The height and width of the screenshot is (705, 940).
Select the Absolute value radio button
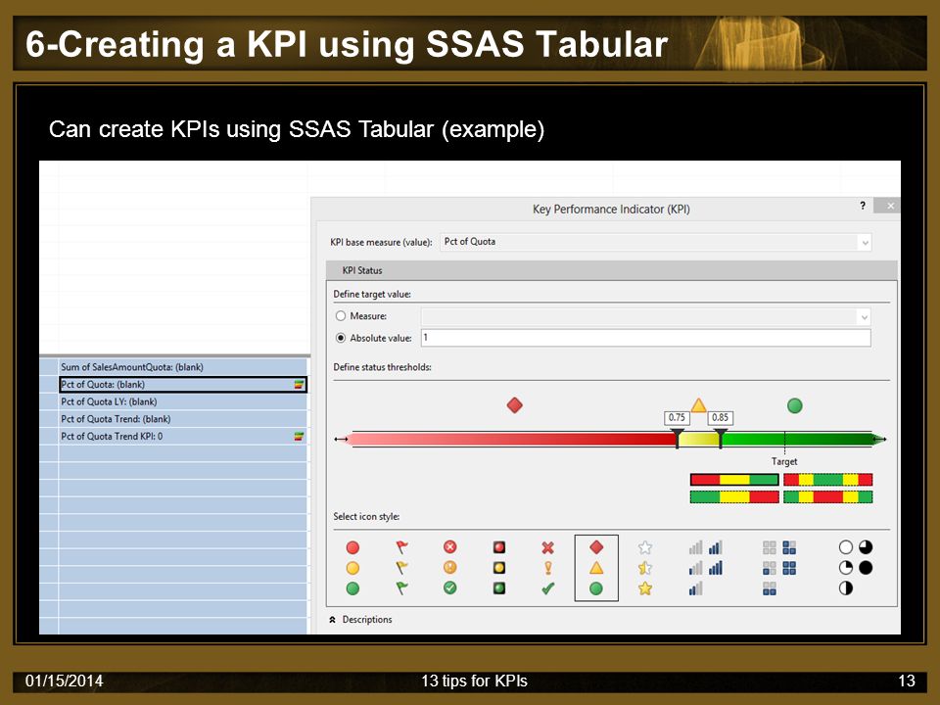pos(341,338)
